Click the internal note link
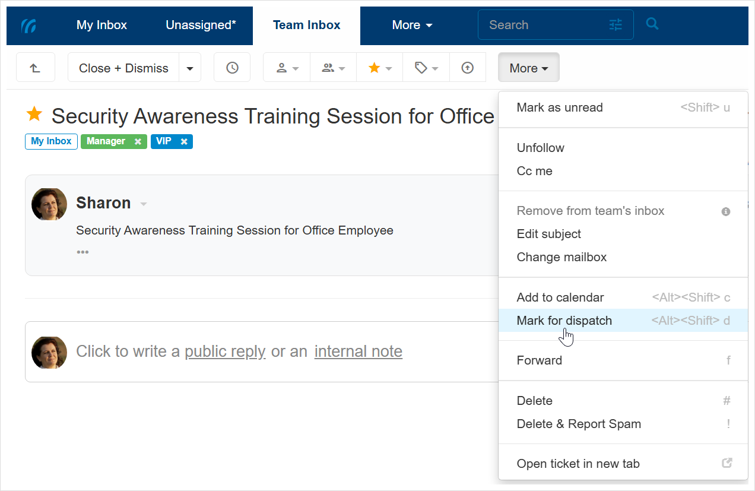The image size is (755, 491). click(358, 351)
